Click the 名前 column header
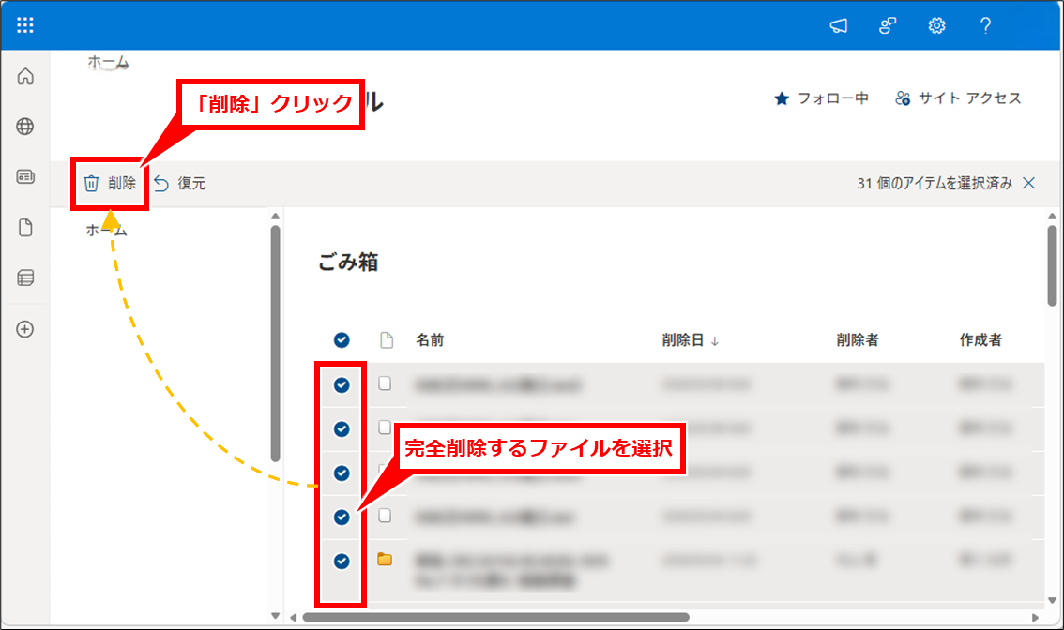The image size is (1064, 630). (430, 340)
